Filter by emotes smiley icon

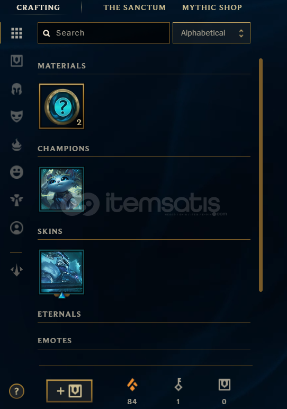[x=16, y=172]
